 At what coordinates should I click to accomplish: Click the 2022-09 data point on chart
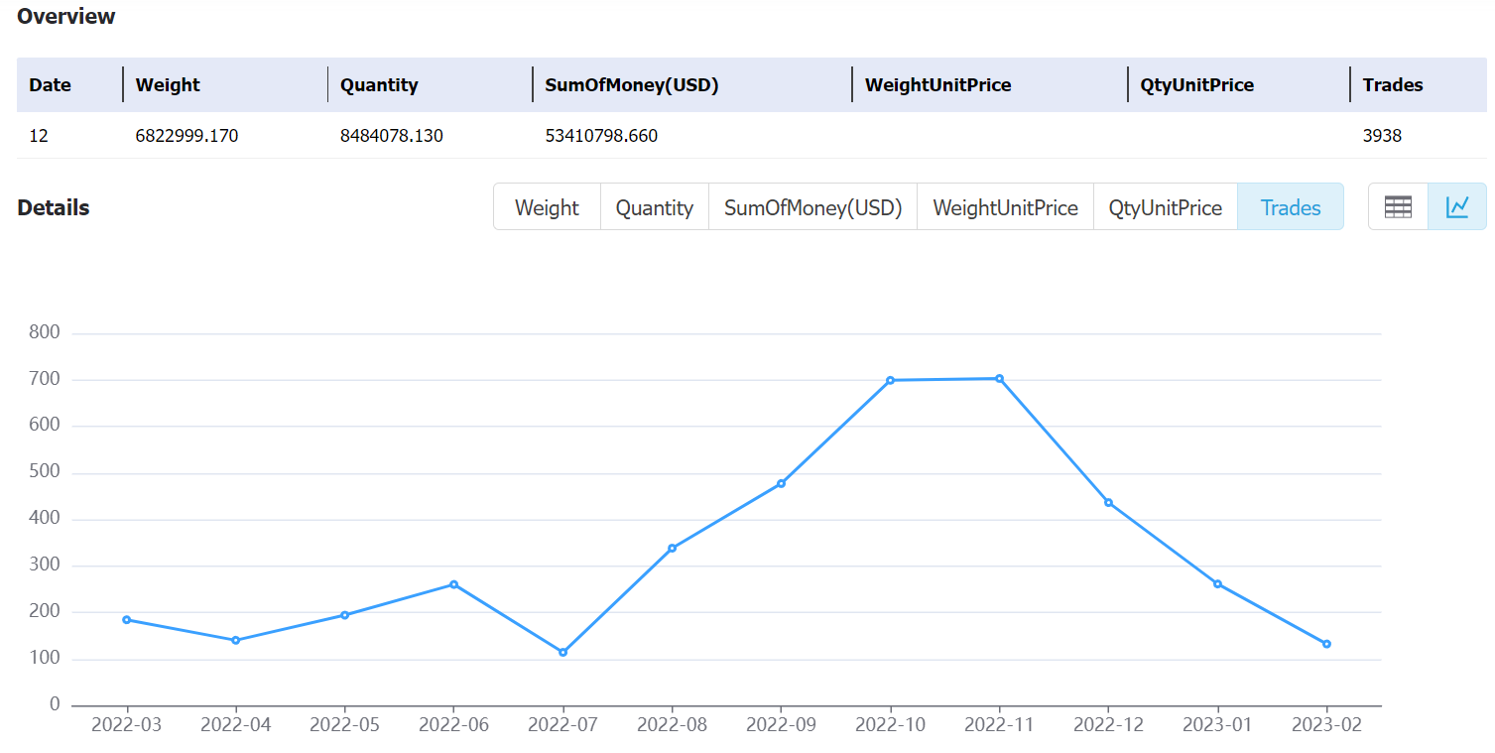click(x=781, y=483)
